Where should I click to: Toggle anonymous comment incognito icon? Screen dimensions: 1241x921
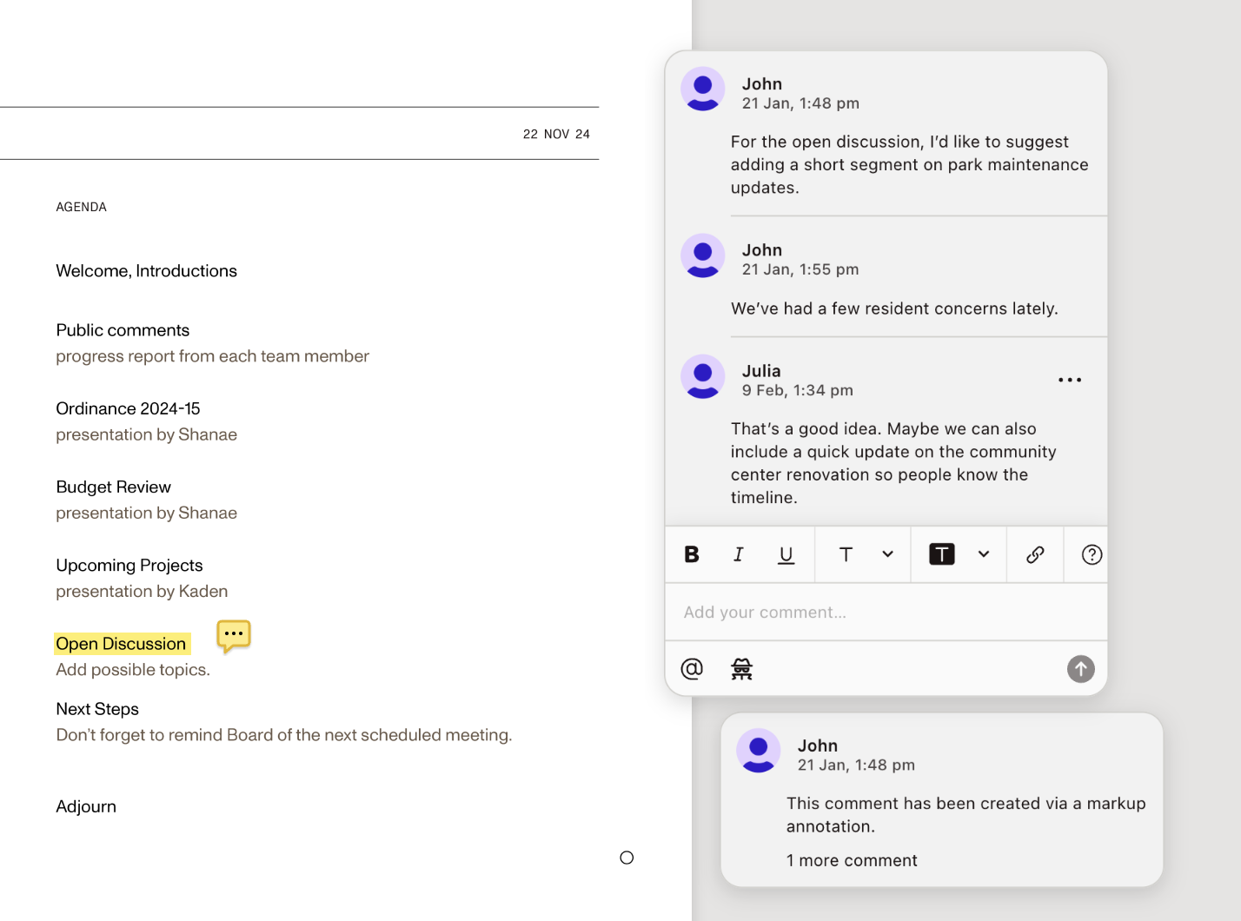(741, 669)
